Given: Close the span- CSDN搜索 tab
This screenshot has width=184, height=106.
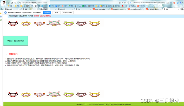Looking at the screenshot, I should tap(108, 9).
